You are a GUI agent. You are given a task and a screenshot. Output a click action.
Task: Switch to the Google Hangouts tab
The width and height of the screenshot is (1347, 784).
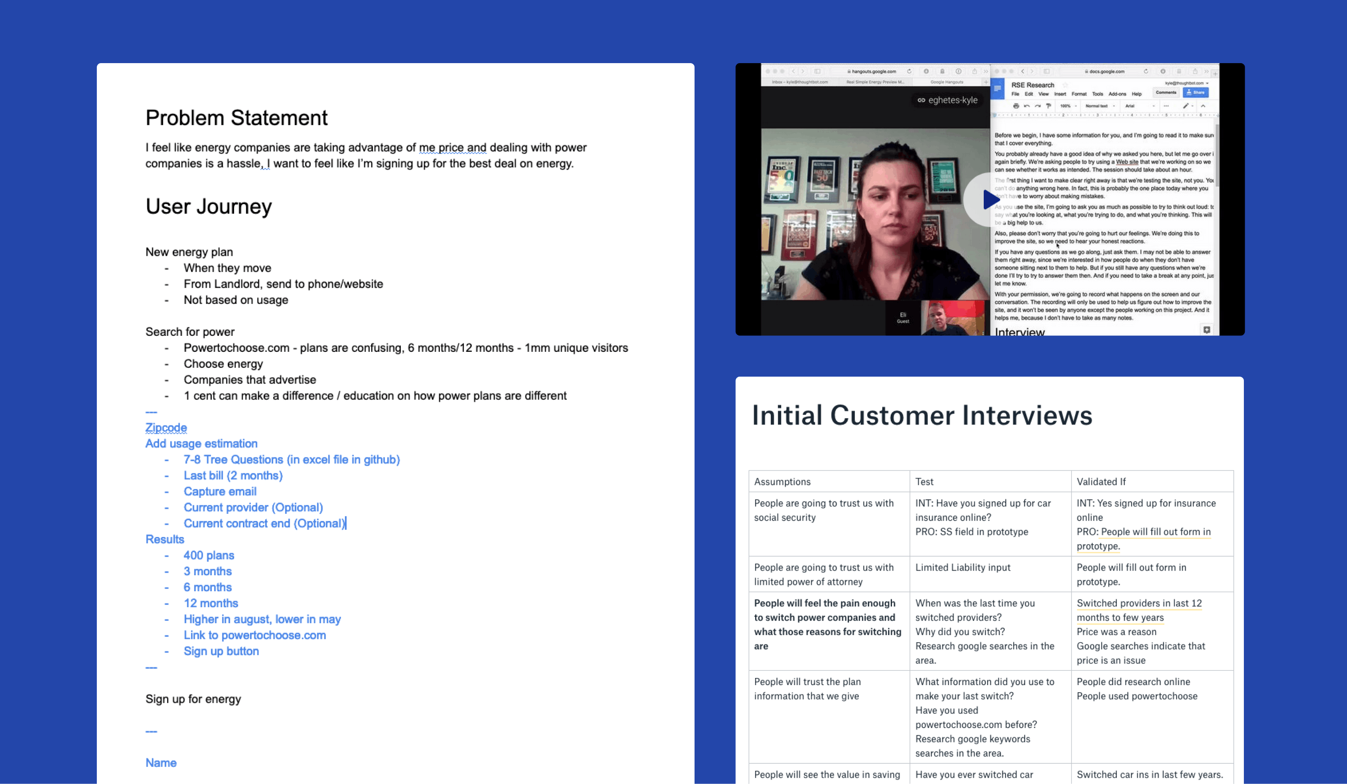(x=947, y=82)
